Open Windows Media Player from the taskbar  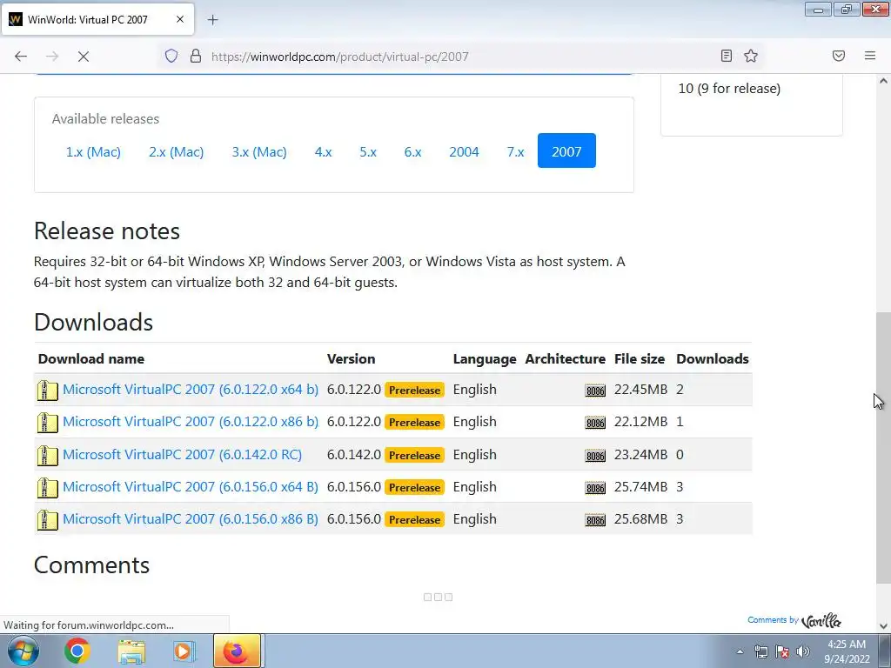183,651
